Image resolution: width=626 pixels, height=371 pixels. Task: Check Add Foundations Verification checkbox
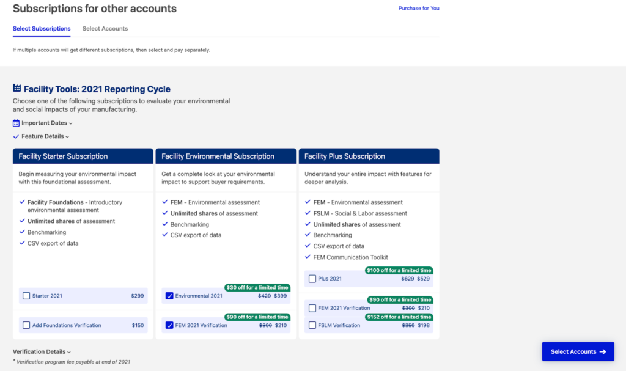click(x=26, y=325)
